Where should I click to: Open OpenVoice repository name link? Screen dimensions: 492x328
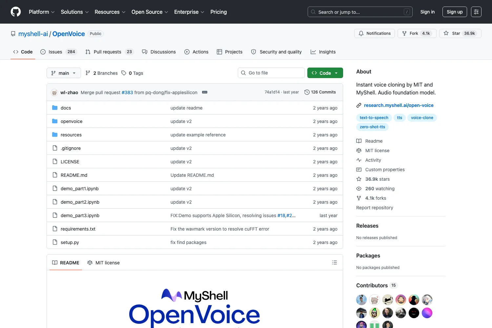(x=69, y=34)
